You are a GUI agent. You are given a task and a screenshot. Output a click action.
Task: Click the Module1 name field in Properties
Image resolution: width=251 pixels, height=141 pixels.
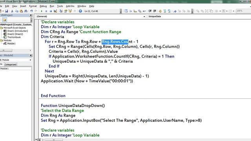point(16,69)
